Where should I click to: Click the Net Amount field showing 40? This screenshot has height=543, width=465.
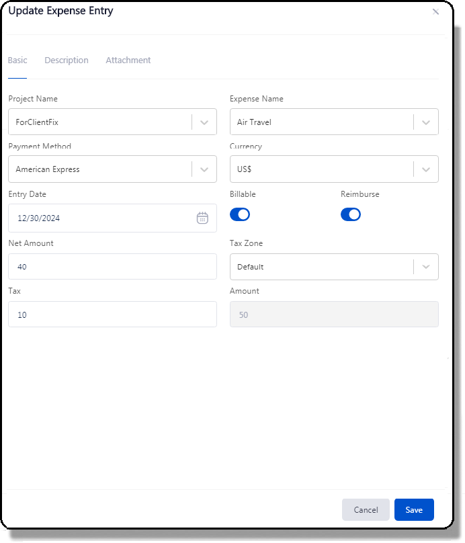pos(112,267)
